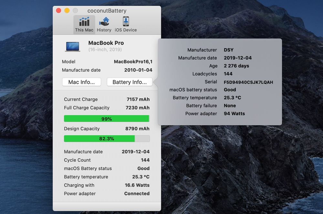This screenshot has height=214, width=323.
Task: Select the DSY manufacturer value in popover
Action: click(x=229, y=50)
